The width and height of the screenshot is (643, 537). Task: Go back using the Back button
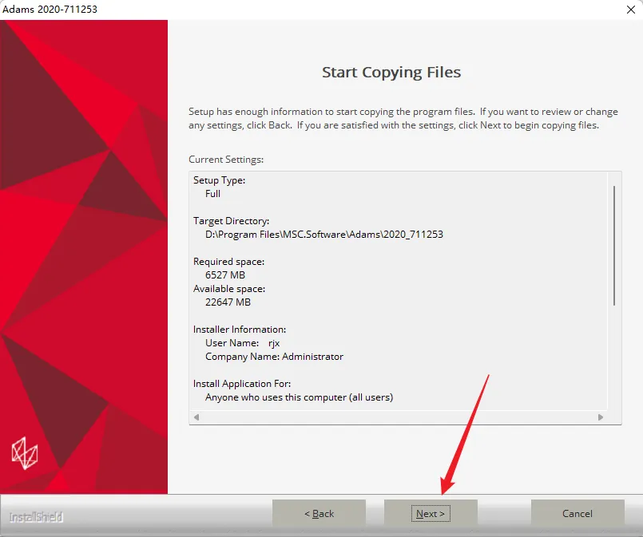click(319, 513)
